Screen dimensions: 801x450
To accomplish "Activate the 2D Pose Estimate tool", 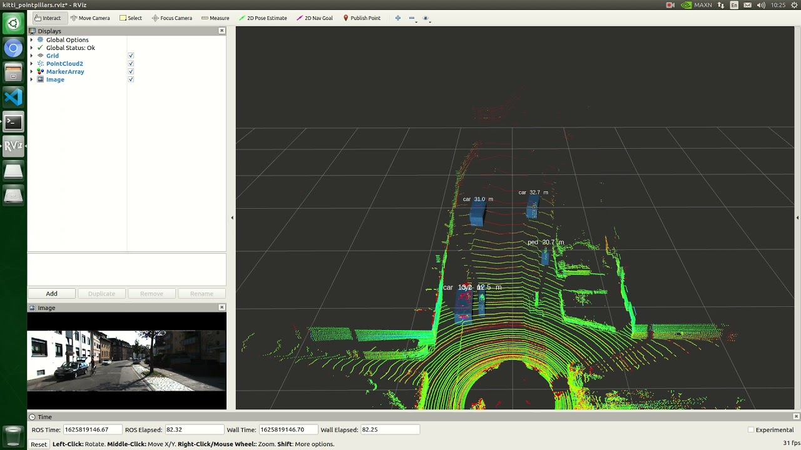I will click(x=263, y=18).
